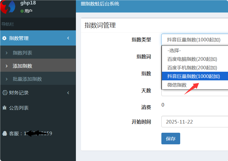Open the 指数类型 dropdown box
This screenshot has width=228, height=161.
pyautogui.click(x=195, y=40)
